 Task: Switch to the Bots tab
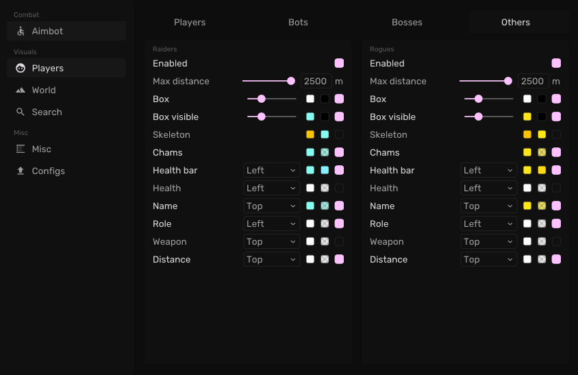coord(298,23)
